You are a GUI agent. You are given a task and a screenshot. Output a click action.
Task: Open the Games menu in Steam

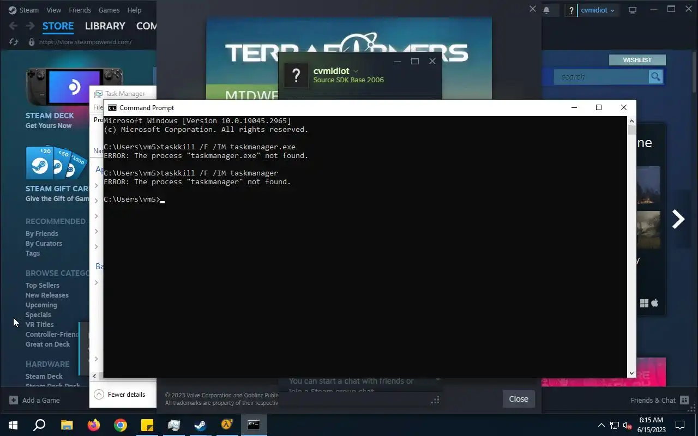point(109,10)
